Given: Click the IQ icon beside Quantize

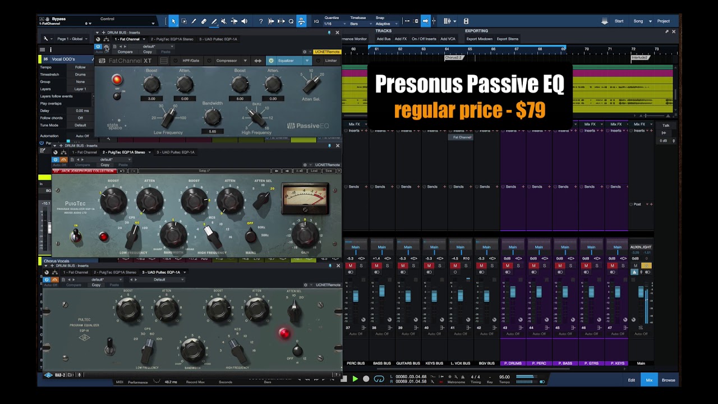Looking at the screenshot, I should [316, 21].
